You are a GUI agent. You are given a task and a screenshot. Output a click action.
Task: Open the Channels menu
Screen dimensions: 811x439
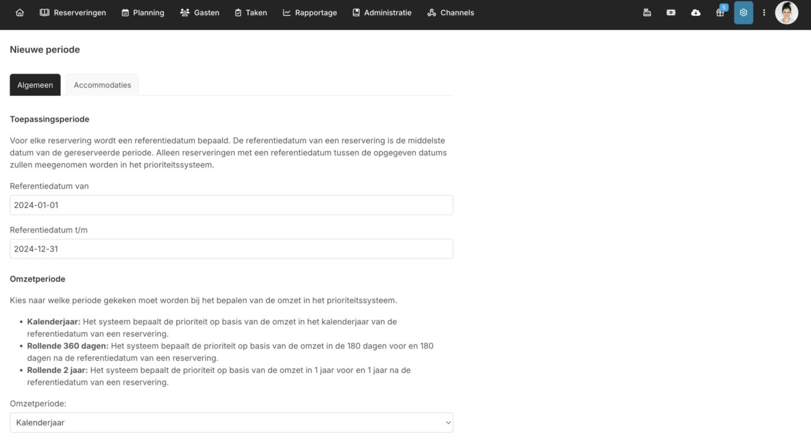(450, 12)
